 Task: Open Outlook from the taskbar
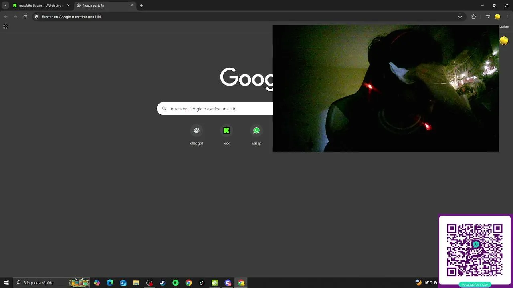[x=123, y=283]
